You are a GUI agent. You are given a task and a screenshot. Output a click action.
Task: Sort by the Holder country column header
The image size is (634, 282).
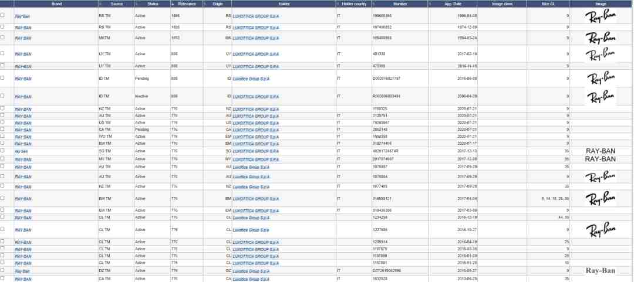[354, 4]
